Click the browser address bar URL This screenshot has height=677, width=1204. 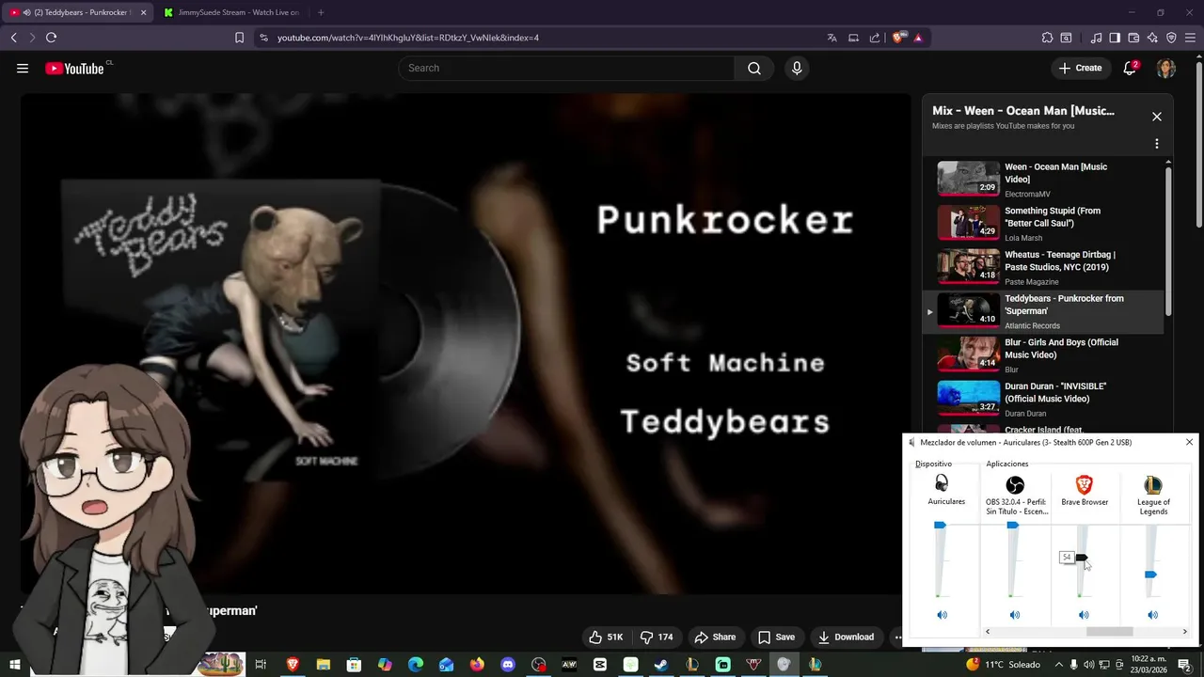tap(408, 38)
